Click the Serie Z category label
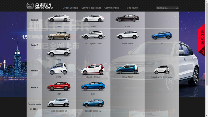 pos(34,20)
